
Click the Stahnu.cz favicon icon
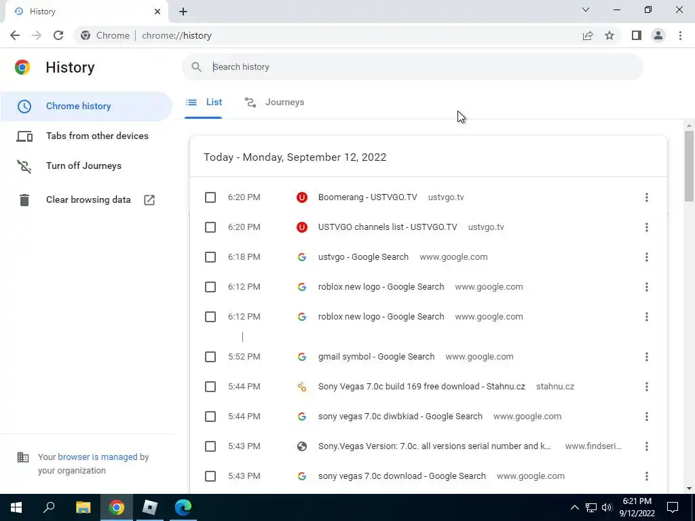[x=302, y=387]
